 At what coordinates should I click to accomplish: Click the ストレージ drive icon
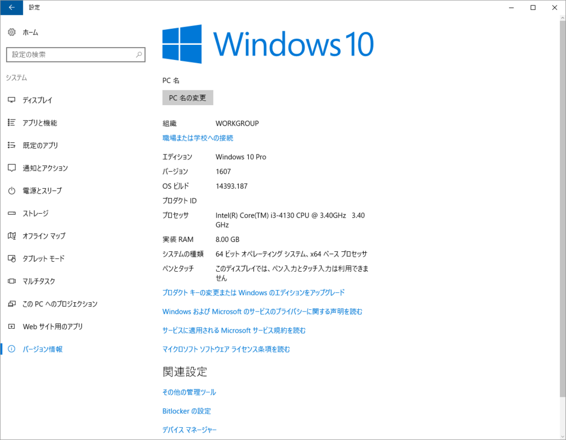(x=12, y=213)
